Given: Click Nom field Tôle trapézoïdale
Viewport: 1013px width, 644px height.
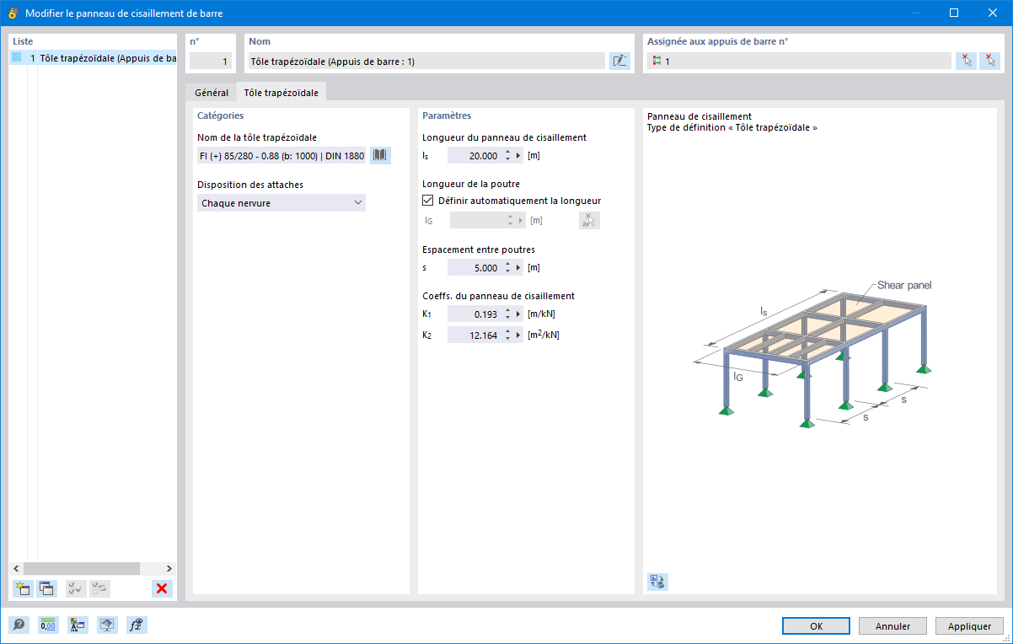Looking at the screenshot, I should click(426, 61).
